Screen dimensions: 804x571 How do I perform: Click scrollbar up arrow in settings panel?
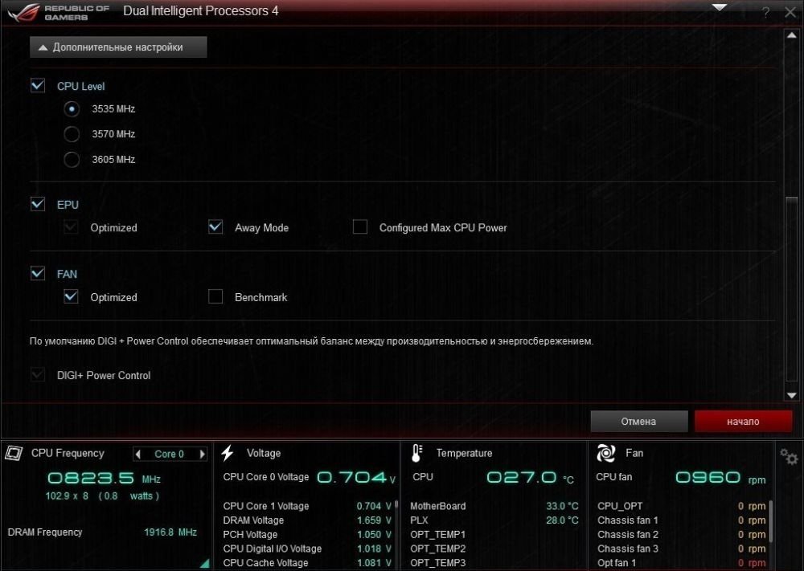click(792, 35)
